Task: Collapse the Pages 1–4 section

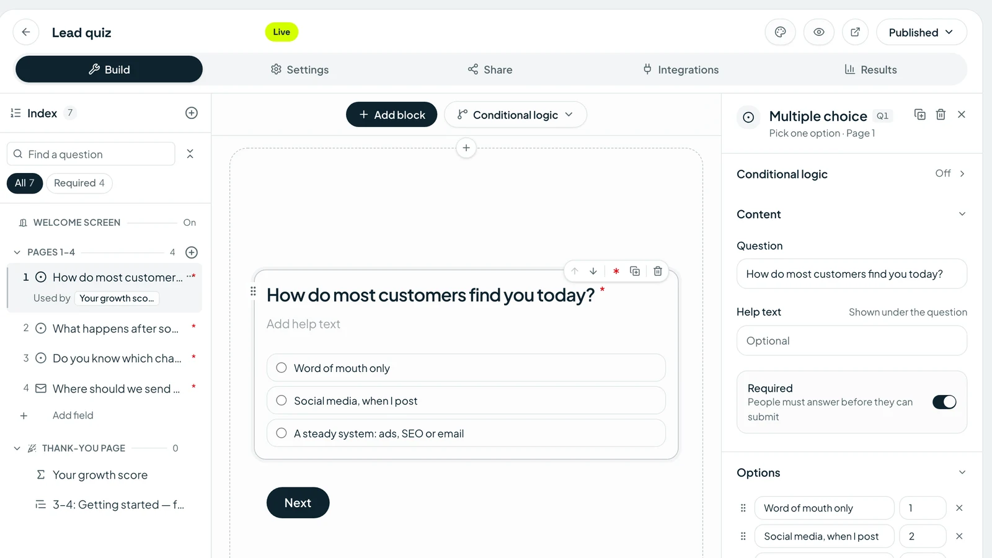Action: coord(17,252)
